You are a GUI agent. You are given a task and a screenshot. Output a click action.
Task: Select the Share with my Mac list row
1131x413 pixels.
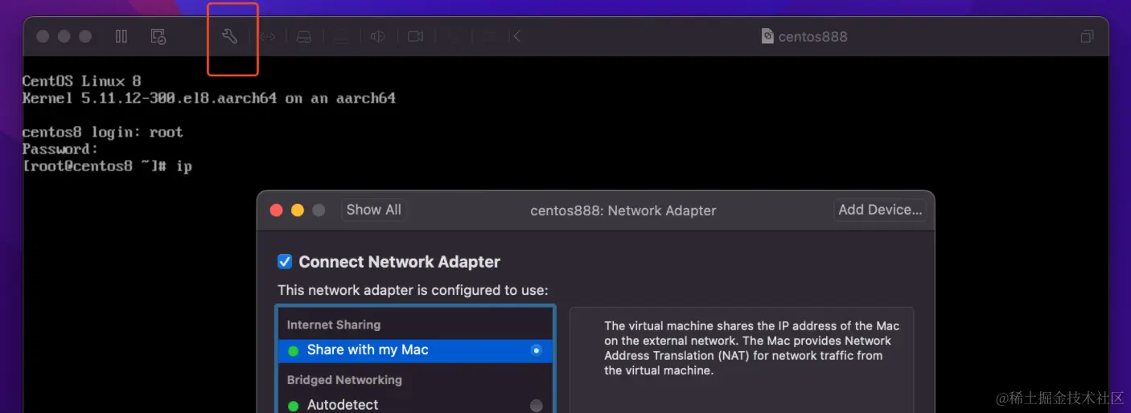pos(415,350)
